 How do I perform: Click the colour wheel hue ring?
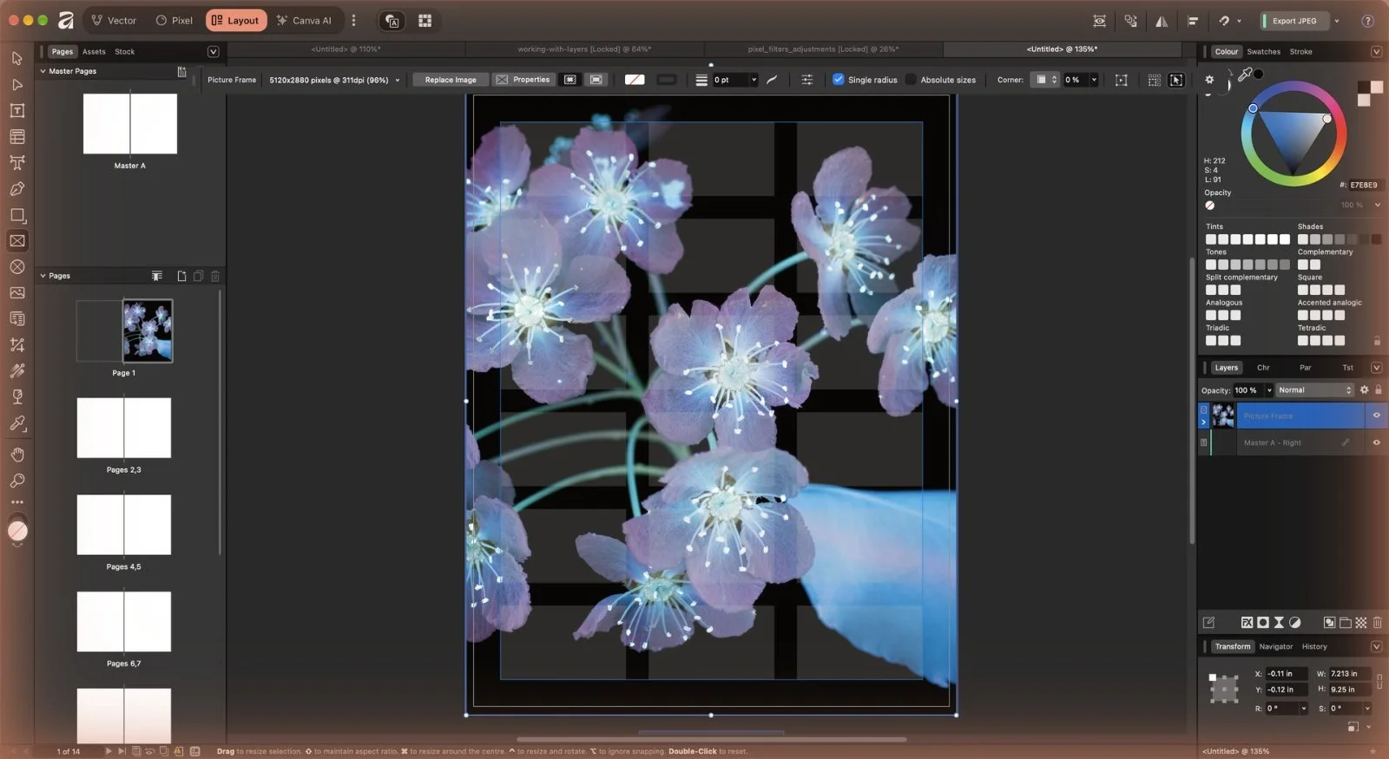click(1294, 86)
